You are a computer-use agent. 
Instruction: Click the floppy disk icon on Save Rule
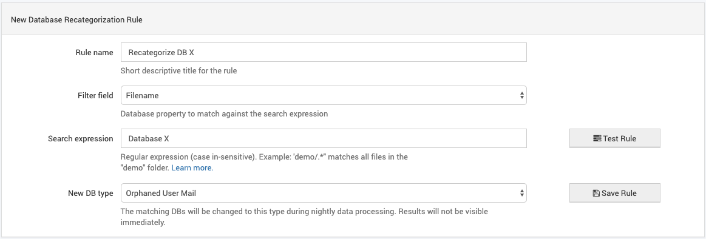[x=596, y=193]
